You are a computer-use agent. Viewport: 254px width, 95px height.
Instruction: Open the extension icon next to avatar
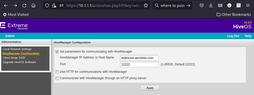click(238, 5)
